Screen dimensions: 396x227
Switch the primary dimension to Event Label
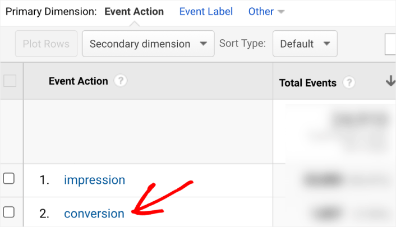coord(206,12)
